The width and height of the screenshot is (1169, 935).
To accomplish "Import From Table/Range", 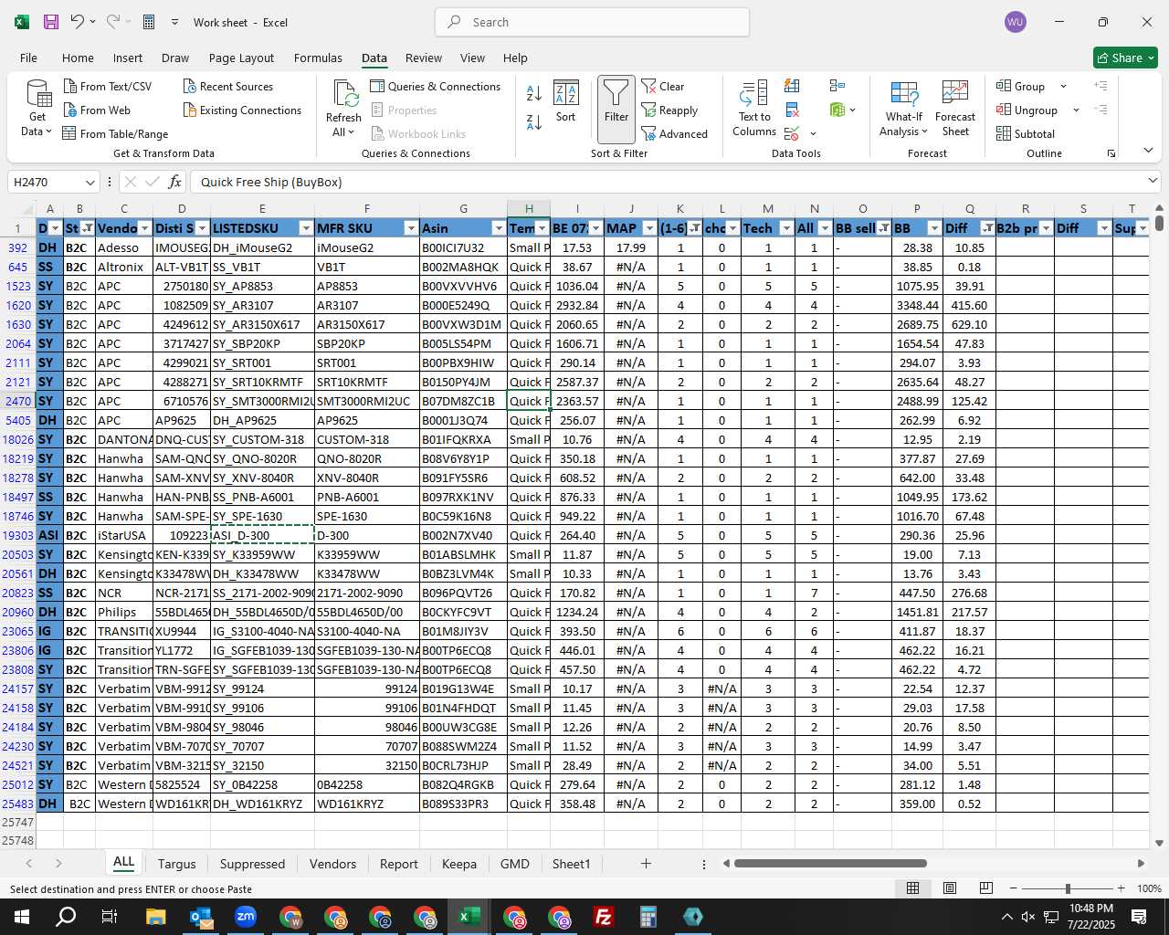I will point(115,133).
